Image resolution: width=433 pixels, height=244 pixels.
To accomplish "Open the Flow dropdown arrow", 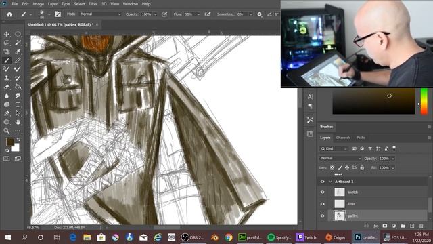I will tap(198, 14).
